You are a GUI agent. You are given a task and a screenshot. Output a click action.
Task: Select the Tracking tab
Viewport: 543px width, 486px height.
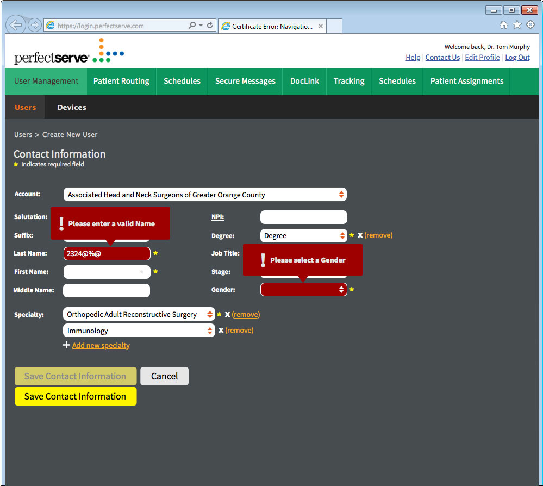pyautogui.click(x=349, y=81)
